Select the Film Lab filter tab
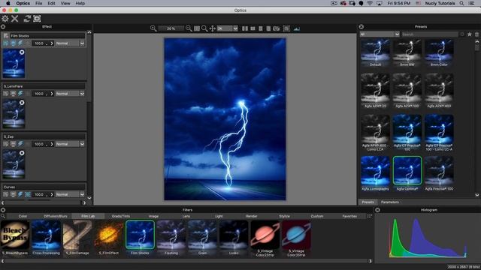 (88, 216)
